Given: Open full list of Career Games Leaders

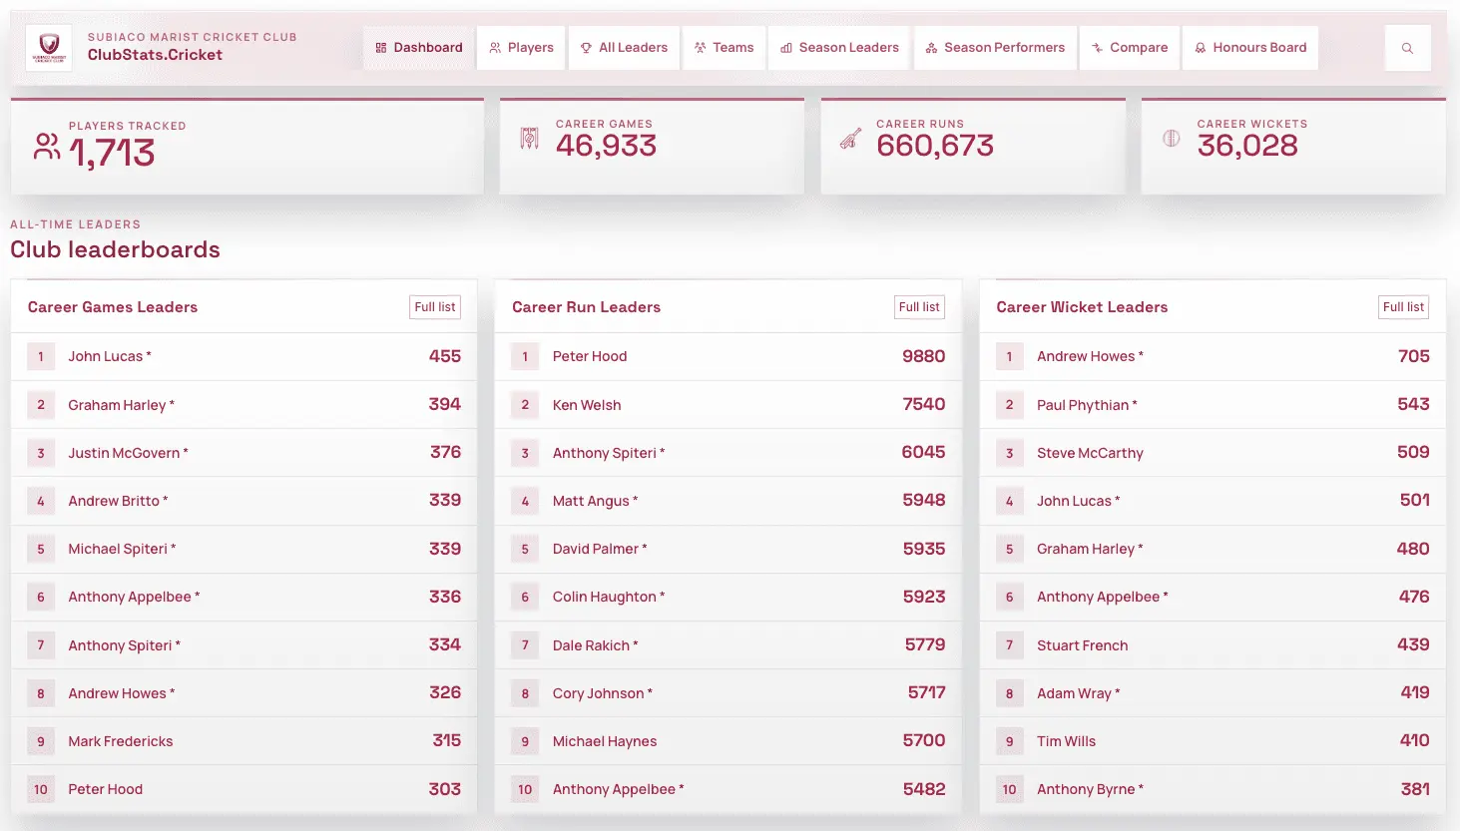Looking at the screenshot, I should click(435, 307).
